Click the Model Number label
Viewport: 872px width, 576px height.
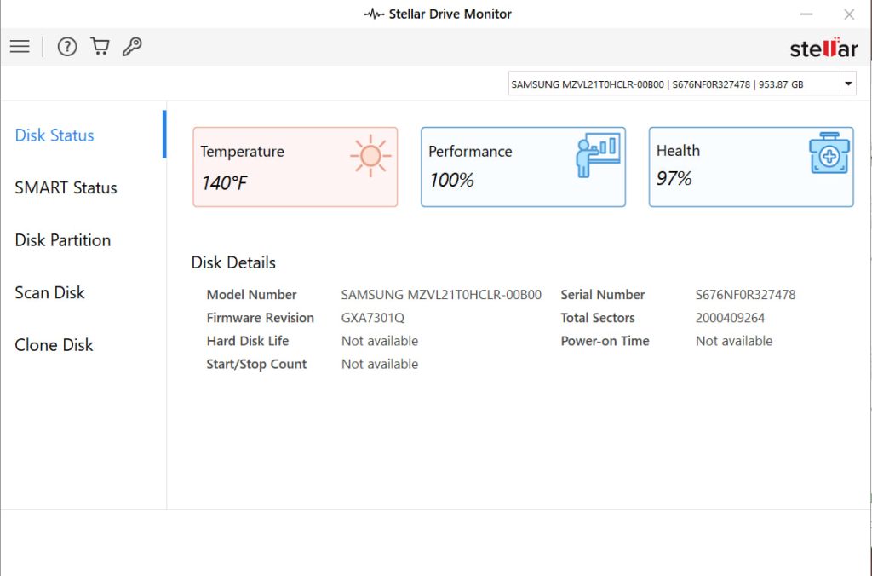click(x=251, y=295)
